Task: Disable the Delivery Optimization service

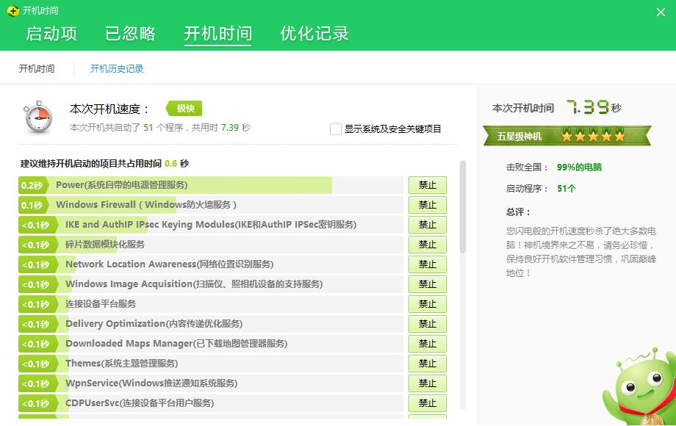Action: [x=427, y=324]
